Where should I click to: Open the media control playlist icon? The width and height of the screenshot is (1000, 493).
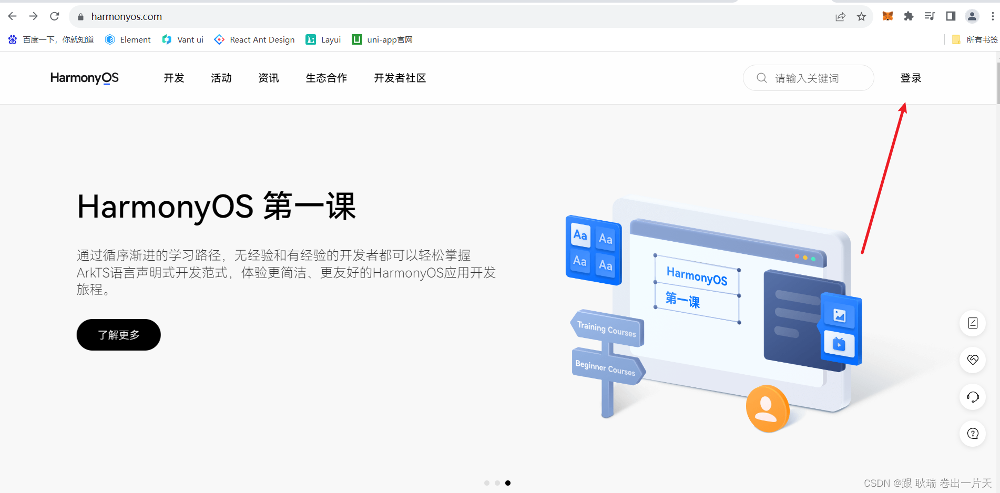coord(930,16)
